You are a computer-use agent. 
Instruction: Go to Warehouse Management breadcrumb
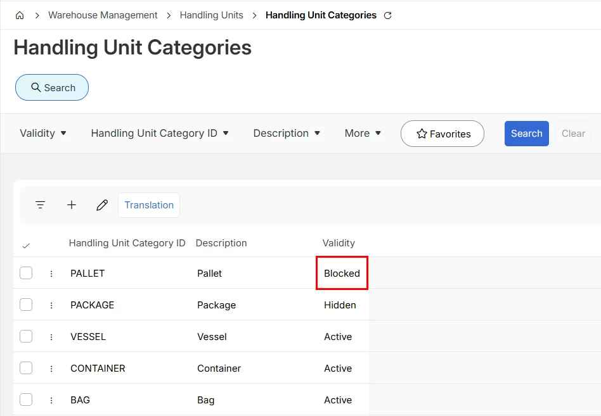[103, 15]
